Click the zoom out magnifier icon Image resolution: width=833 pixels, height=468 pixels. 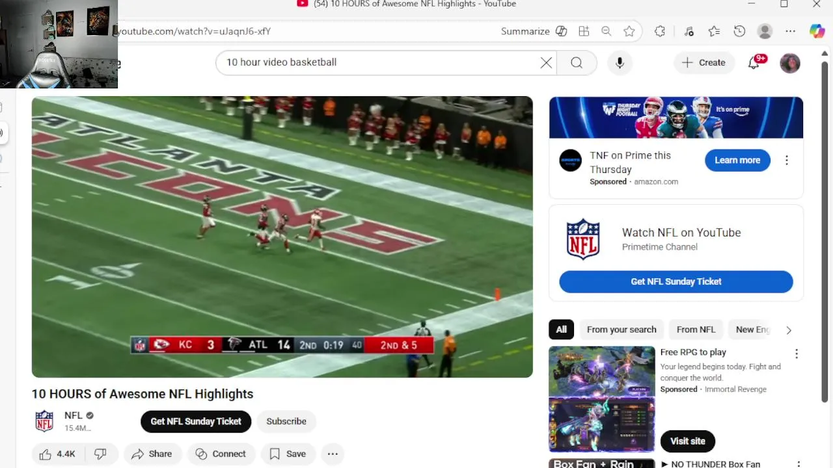607,31
